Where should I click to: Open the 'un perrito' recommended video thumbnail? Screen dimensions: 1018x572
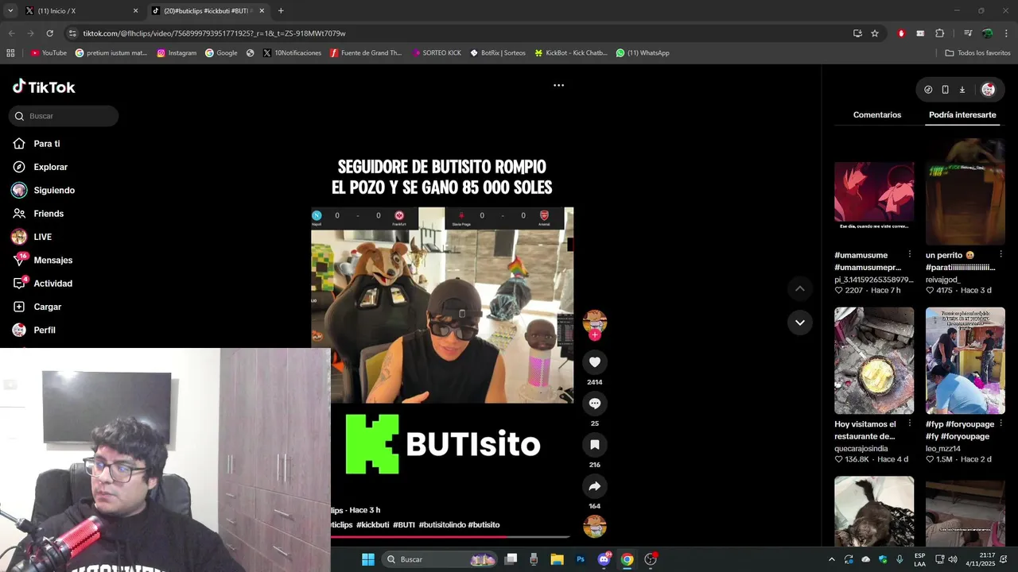pos(966,191)
